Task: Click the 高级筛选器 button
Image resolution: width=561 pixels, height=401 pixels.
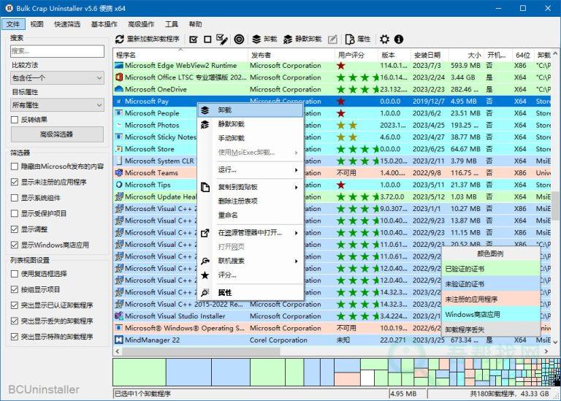Action: coord(57,134)
